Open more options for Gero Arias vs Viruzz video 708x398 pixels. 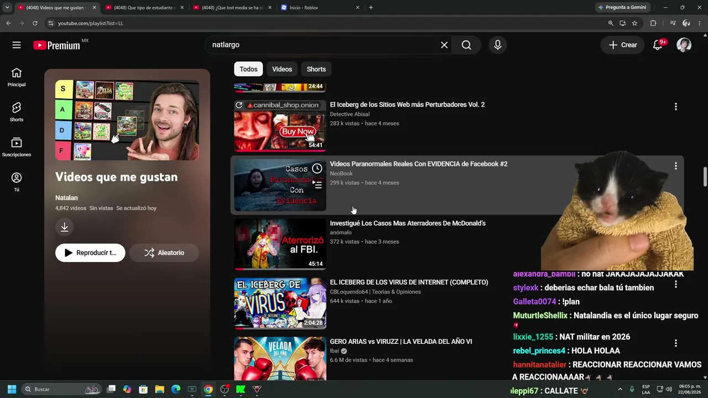(x=675, y=343)
